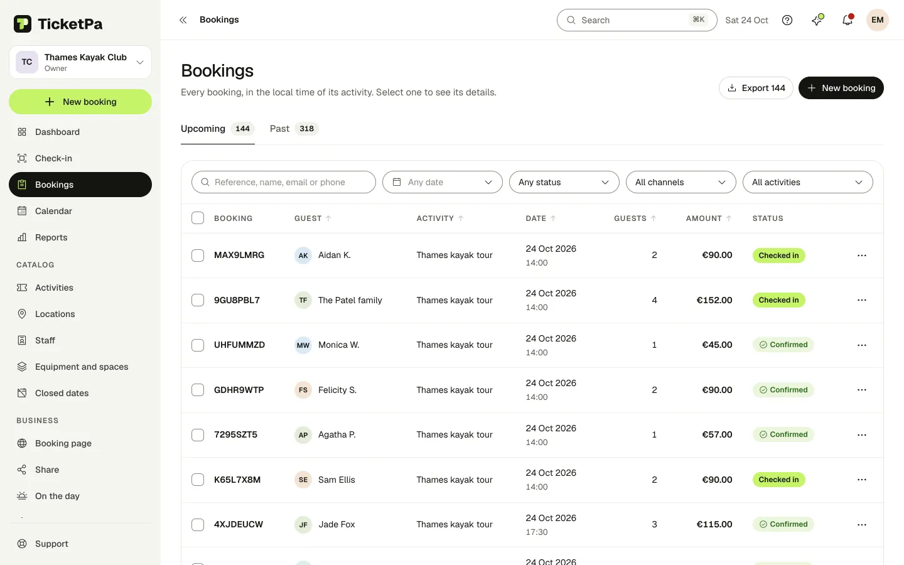Image resolution: width=904 pixels, height=565 pixels.
Task: Click the green New booking sidebar button
Action: coord(80,102)
